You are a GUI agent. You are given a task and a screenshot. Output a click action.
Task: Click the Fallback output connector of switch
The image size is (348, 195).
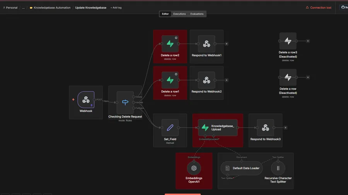pos(134,108)
